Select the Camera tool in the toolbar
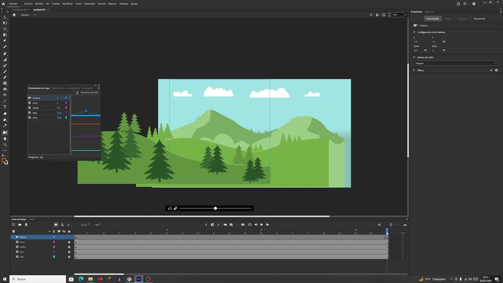The image size is (503, 283). (5, 132)
